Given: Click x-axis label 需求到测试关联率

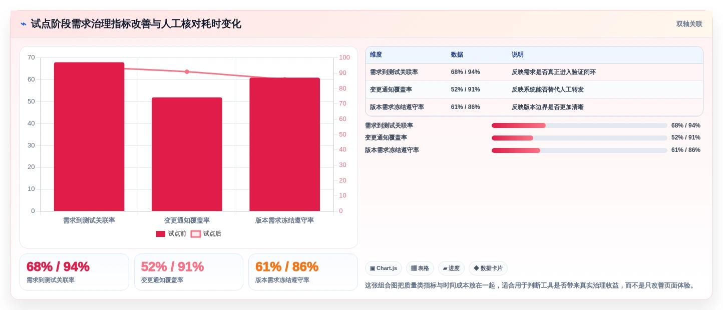Looking at the screenshot, I should pos(89,220).
